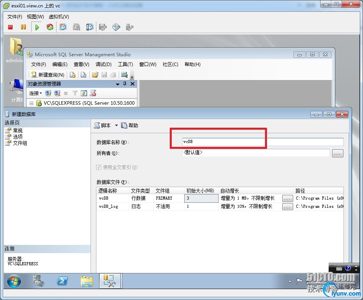
Task: Click SSMS taskbar button
Action: [x=110, y=281]
